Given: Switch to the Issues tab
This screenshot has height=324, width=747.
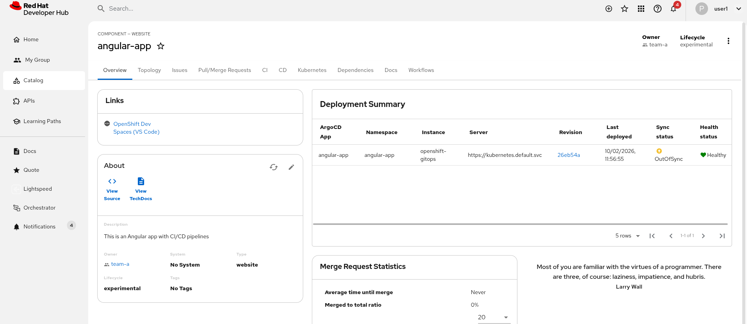Looking at the screenshot, I should [180, 70].
